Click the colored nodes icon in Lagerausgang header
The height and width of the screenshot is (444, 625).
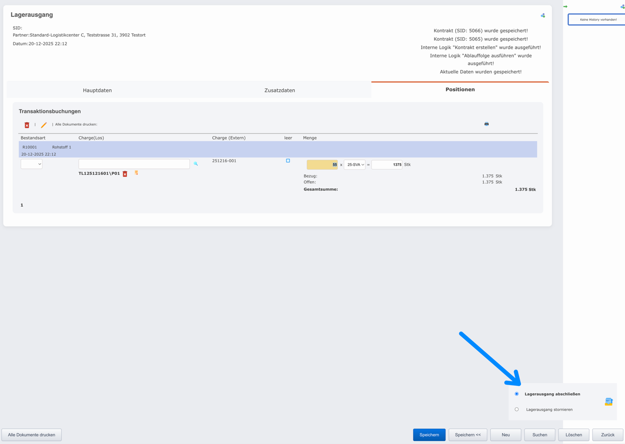pos(543,16)
